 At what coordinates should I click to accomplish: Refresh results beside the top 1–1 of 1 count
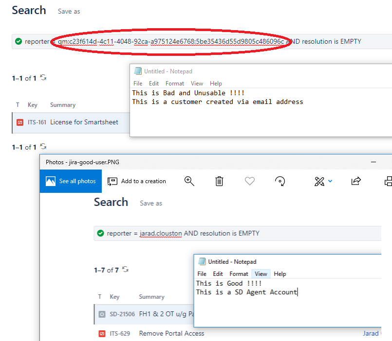pos(43,77)
